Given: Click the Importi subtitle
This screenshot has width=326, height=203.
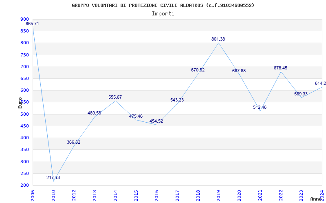Looking at the screenshot, I should point(163,14).
